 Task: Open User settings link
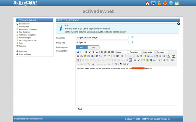pyautogui.click(x=25, y=54)
